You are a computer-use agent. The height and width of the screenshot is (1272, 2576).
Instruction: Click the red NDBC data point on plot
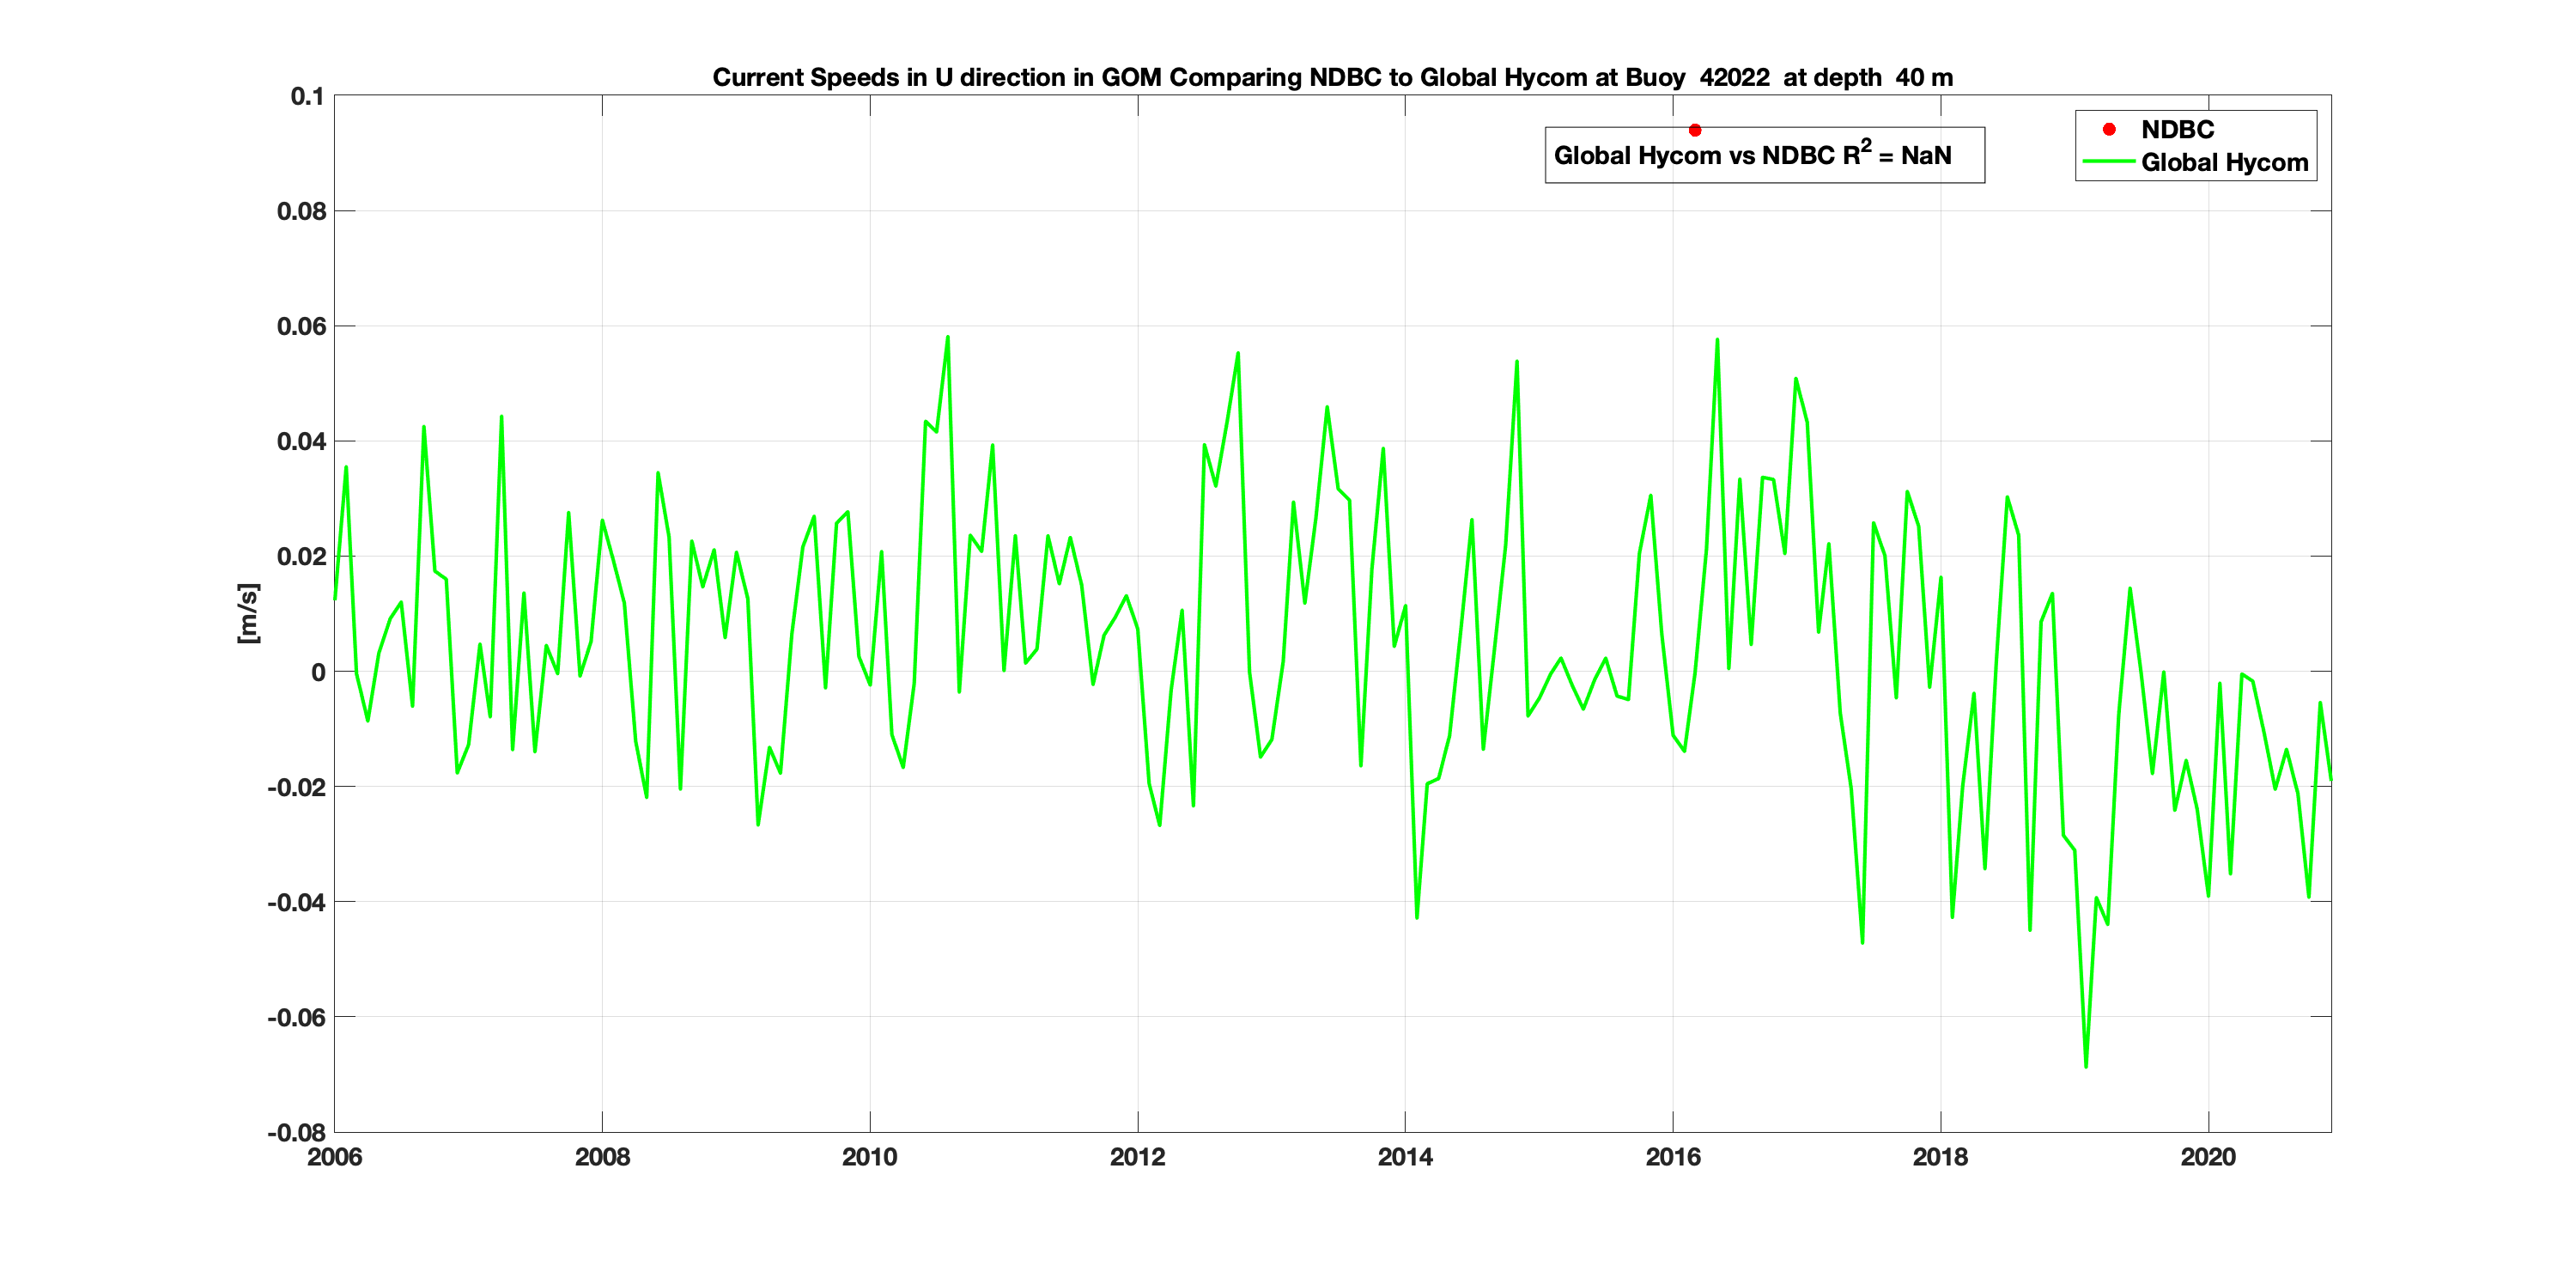[1695, 130]
